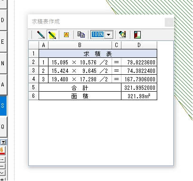This screenshot has height=181, width=193.
Task: Click the red and green exit icon
Action: [x=137, y=34]
